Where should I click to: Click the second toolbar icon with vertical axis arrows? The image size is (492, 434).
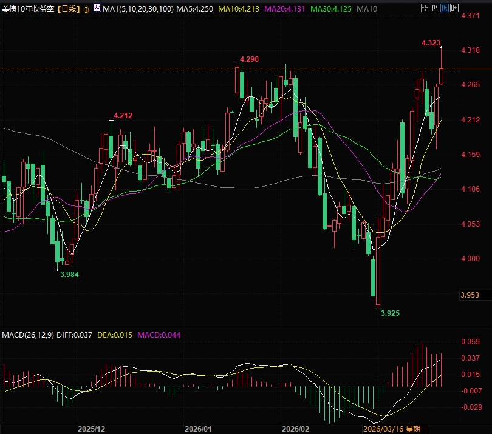434,8
